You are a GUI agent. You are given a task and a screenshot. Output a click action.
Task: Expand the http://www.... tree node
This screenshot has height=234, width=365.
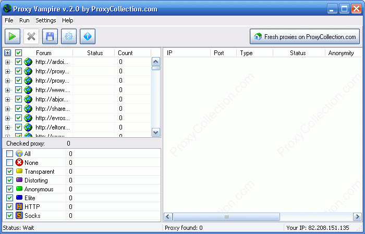[x=7, y=90]
